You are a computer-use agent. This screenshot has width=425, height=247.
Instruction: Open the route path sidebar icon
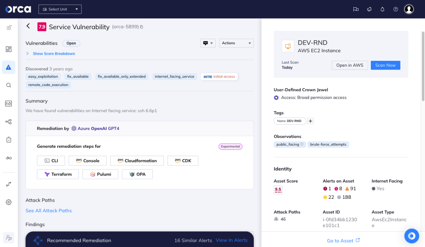9,184
